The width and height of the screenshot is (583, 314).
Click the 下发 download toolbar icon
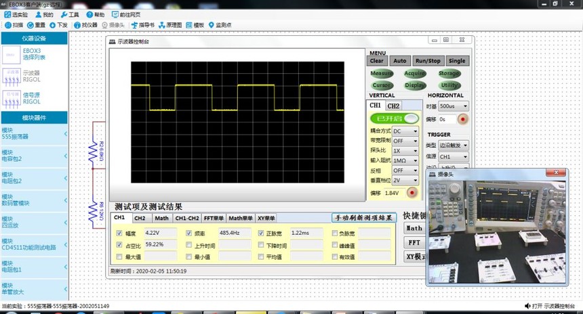coord(52,25)
